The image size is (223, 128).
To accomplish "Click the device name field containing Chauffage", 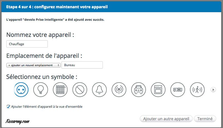I will pyautogui.click(x=27, y=44).
